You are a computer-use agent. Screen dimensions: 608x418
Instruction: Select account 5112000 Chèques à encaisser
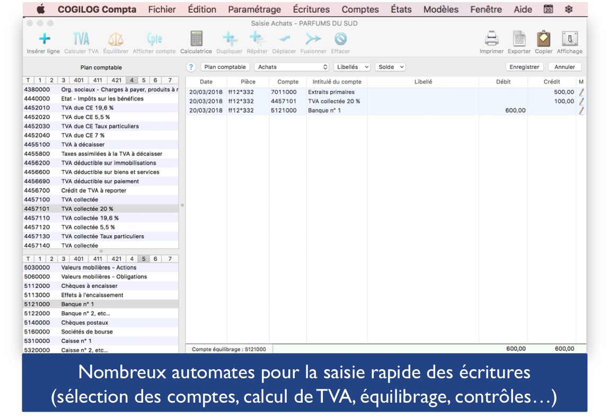(x=101, y=286)
